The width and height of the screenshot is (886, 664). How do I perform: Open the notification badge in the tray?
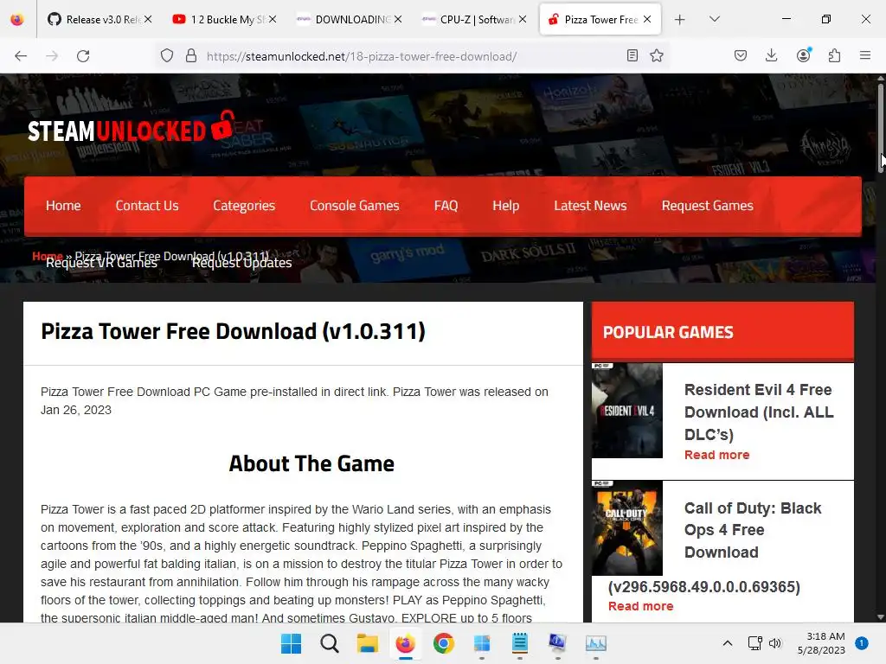click(861, 642)
